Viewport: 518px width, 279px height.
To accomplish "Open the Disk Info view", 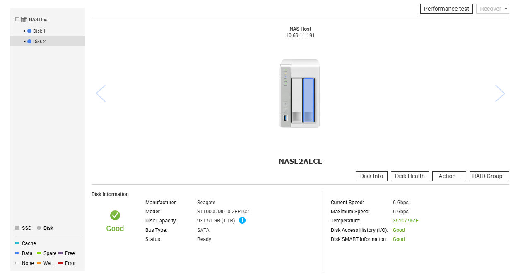I will click(371, 176).
